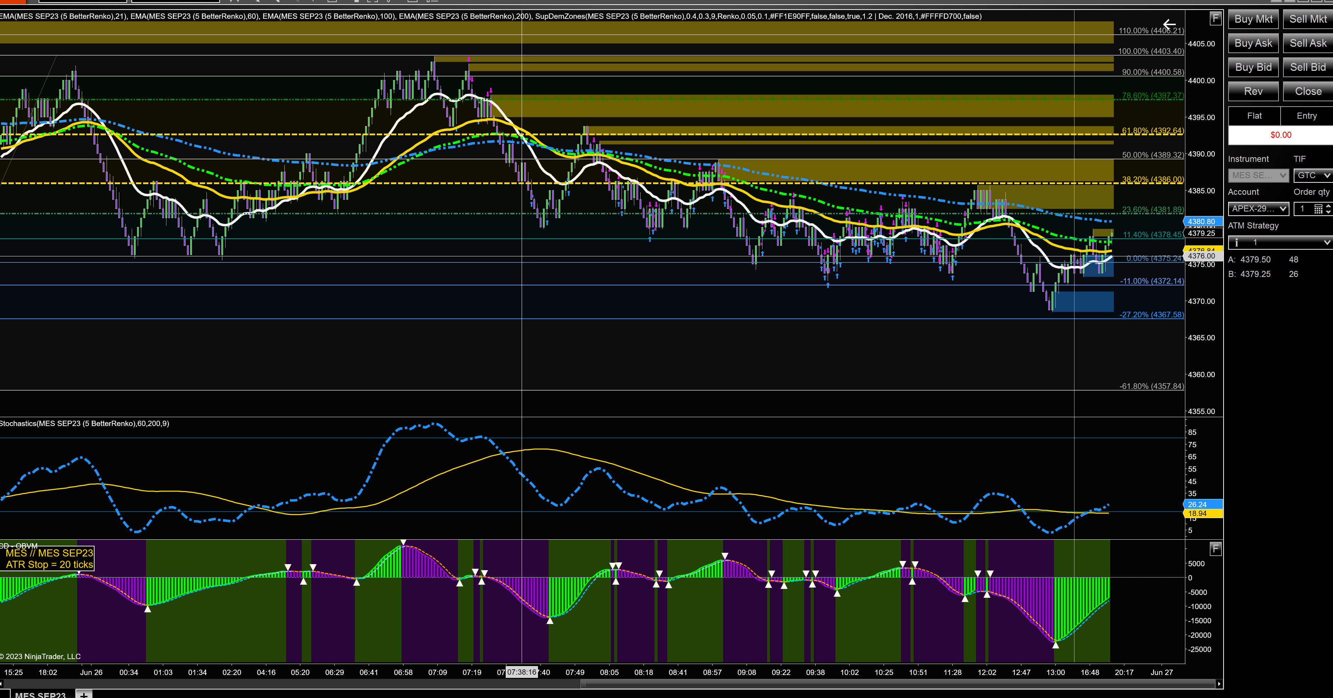Image resolution: width=1333 pixels, height=698 pixels.
Task: Open the Account dropdown showing APEX-29
Action: [1258, 209]
